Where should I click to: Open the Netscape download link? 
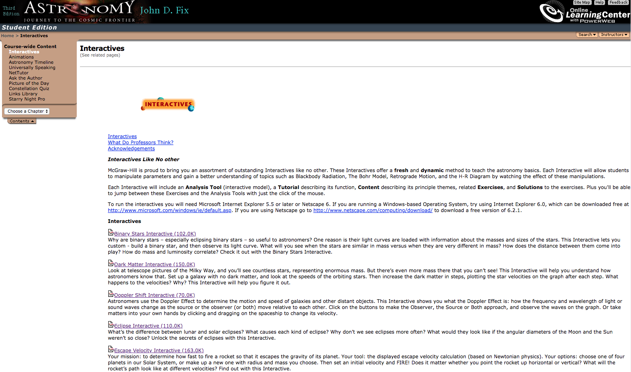coord(373,210)
